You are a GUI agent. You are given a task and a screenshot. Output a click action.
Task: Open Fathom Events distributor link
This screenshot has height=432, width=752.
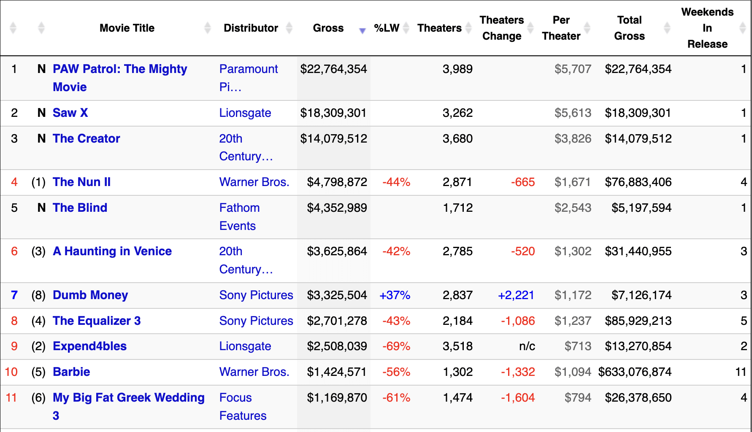239,216
